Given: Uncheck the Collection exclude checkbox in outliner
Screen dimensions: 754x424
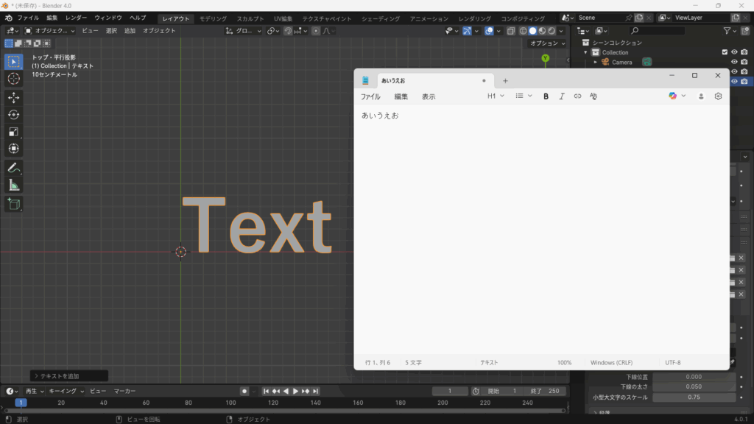Looking at the screenshot, I should (725, 52).
